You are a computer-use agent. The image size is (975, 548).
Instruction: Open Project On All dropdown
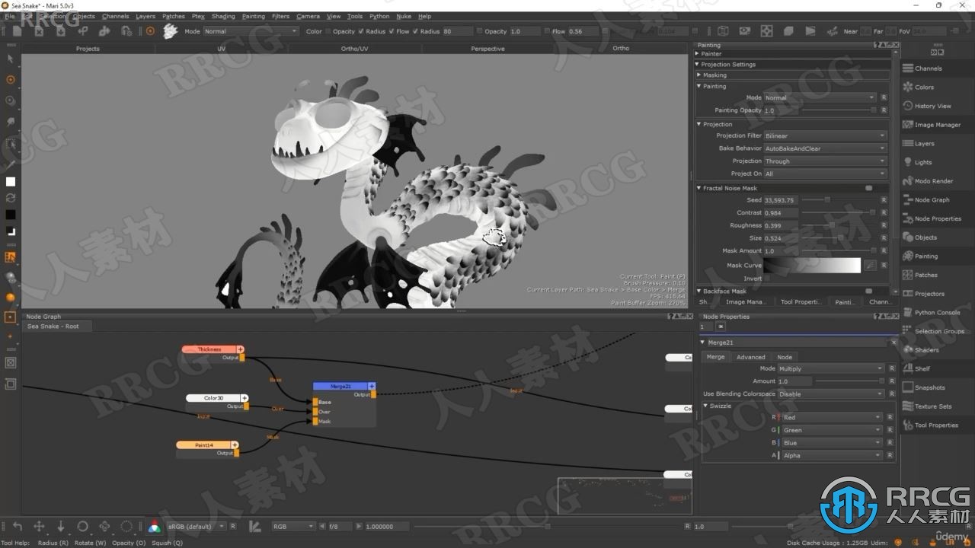tap(826, 174)
